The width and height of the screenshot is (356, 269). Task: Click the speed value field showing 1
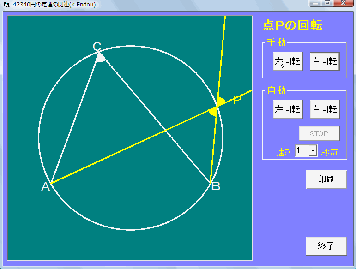302,150
